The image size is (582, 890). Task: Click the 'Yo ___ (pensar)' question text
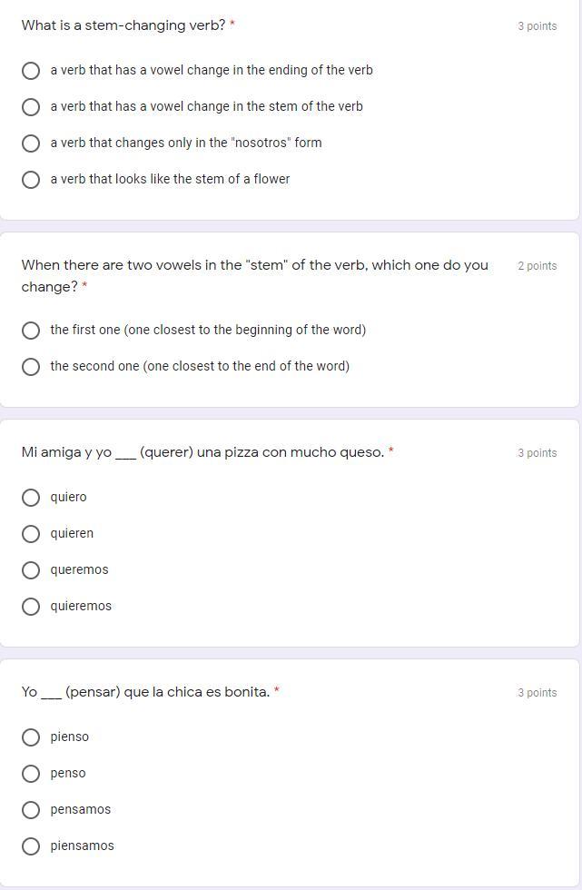[x=145, y=692]
